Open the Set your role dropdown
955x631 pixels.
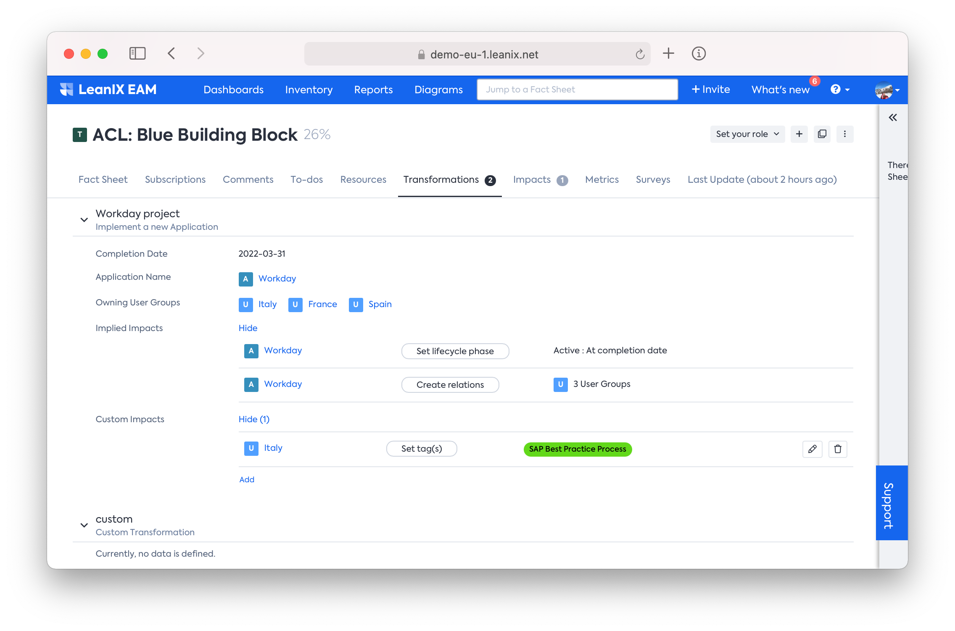[747, 134]
